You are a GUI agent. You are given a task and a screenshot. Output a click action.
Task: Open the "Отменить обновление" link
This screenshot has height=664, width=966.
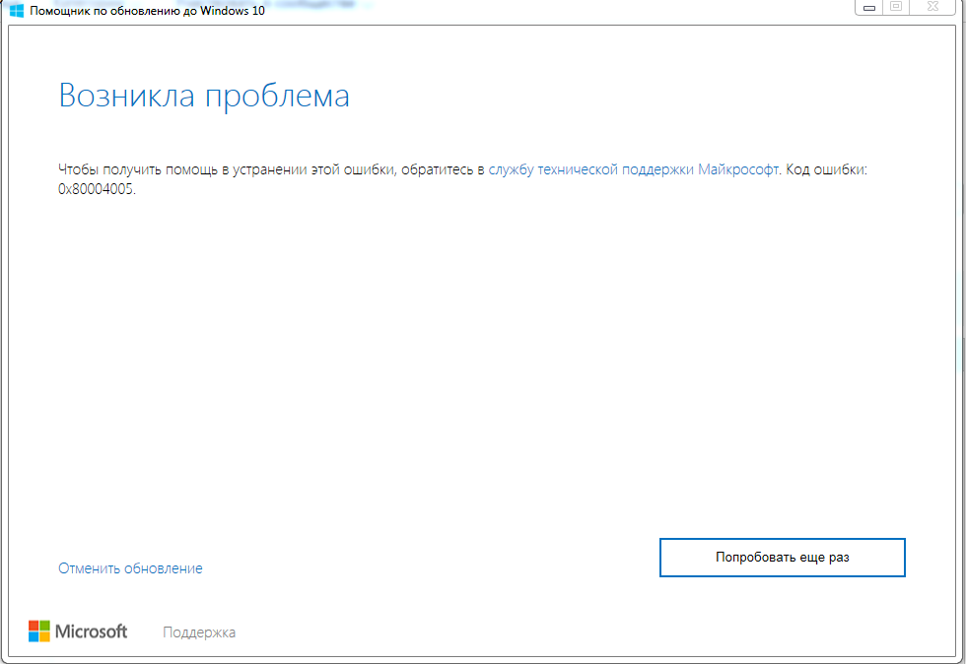click(130, 567)
